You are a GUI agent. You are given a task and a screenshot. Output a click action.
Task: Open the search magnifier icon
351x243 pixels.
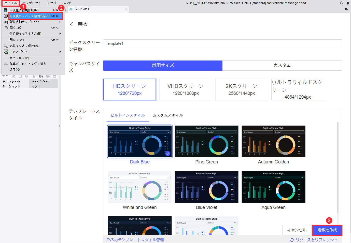point(342,3)
